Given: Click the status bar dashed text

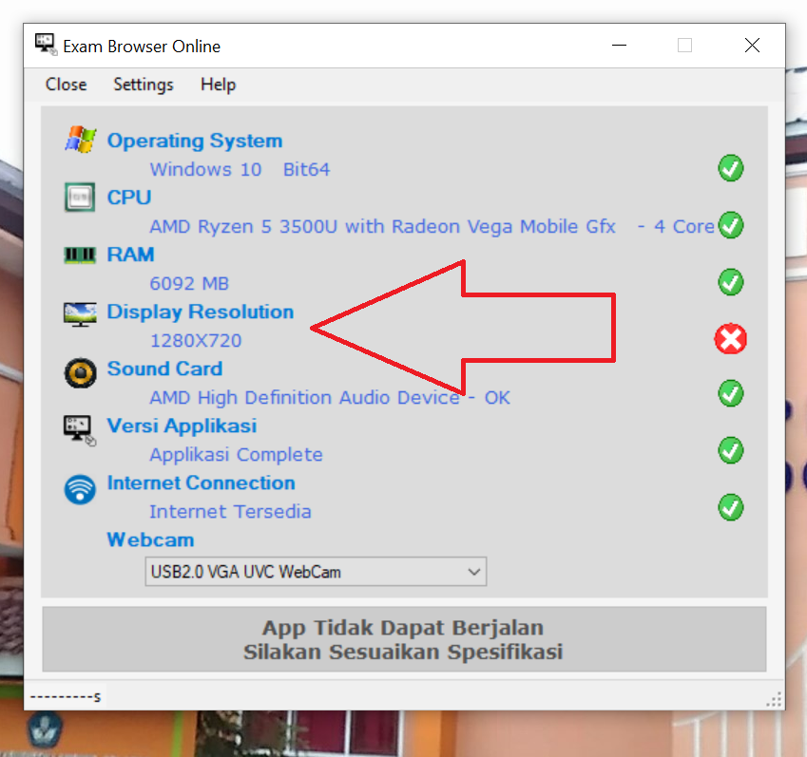Looking at the screenshot, I should 66,697.
